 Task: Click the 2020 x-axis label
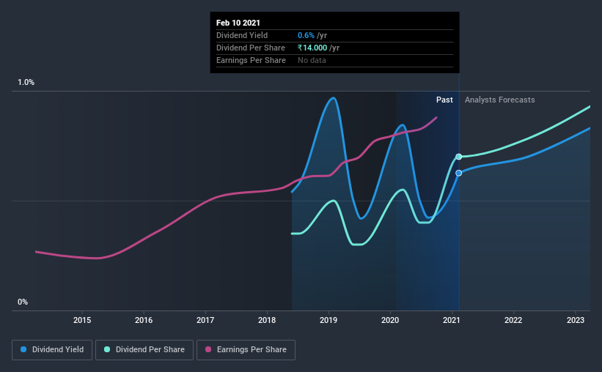click(x=390, y=320)
